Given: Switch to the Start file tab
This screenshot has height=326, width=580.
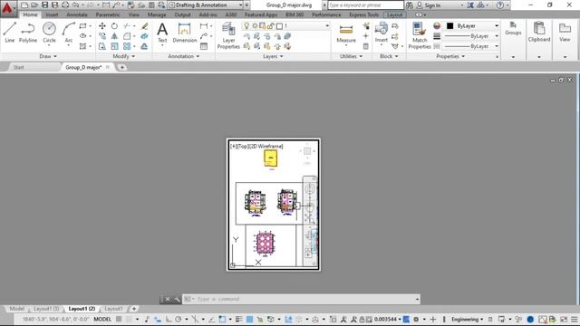Looking at the screenshot, I should point(18,67).
